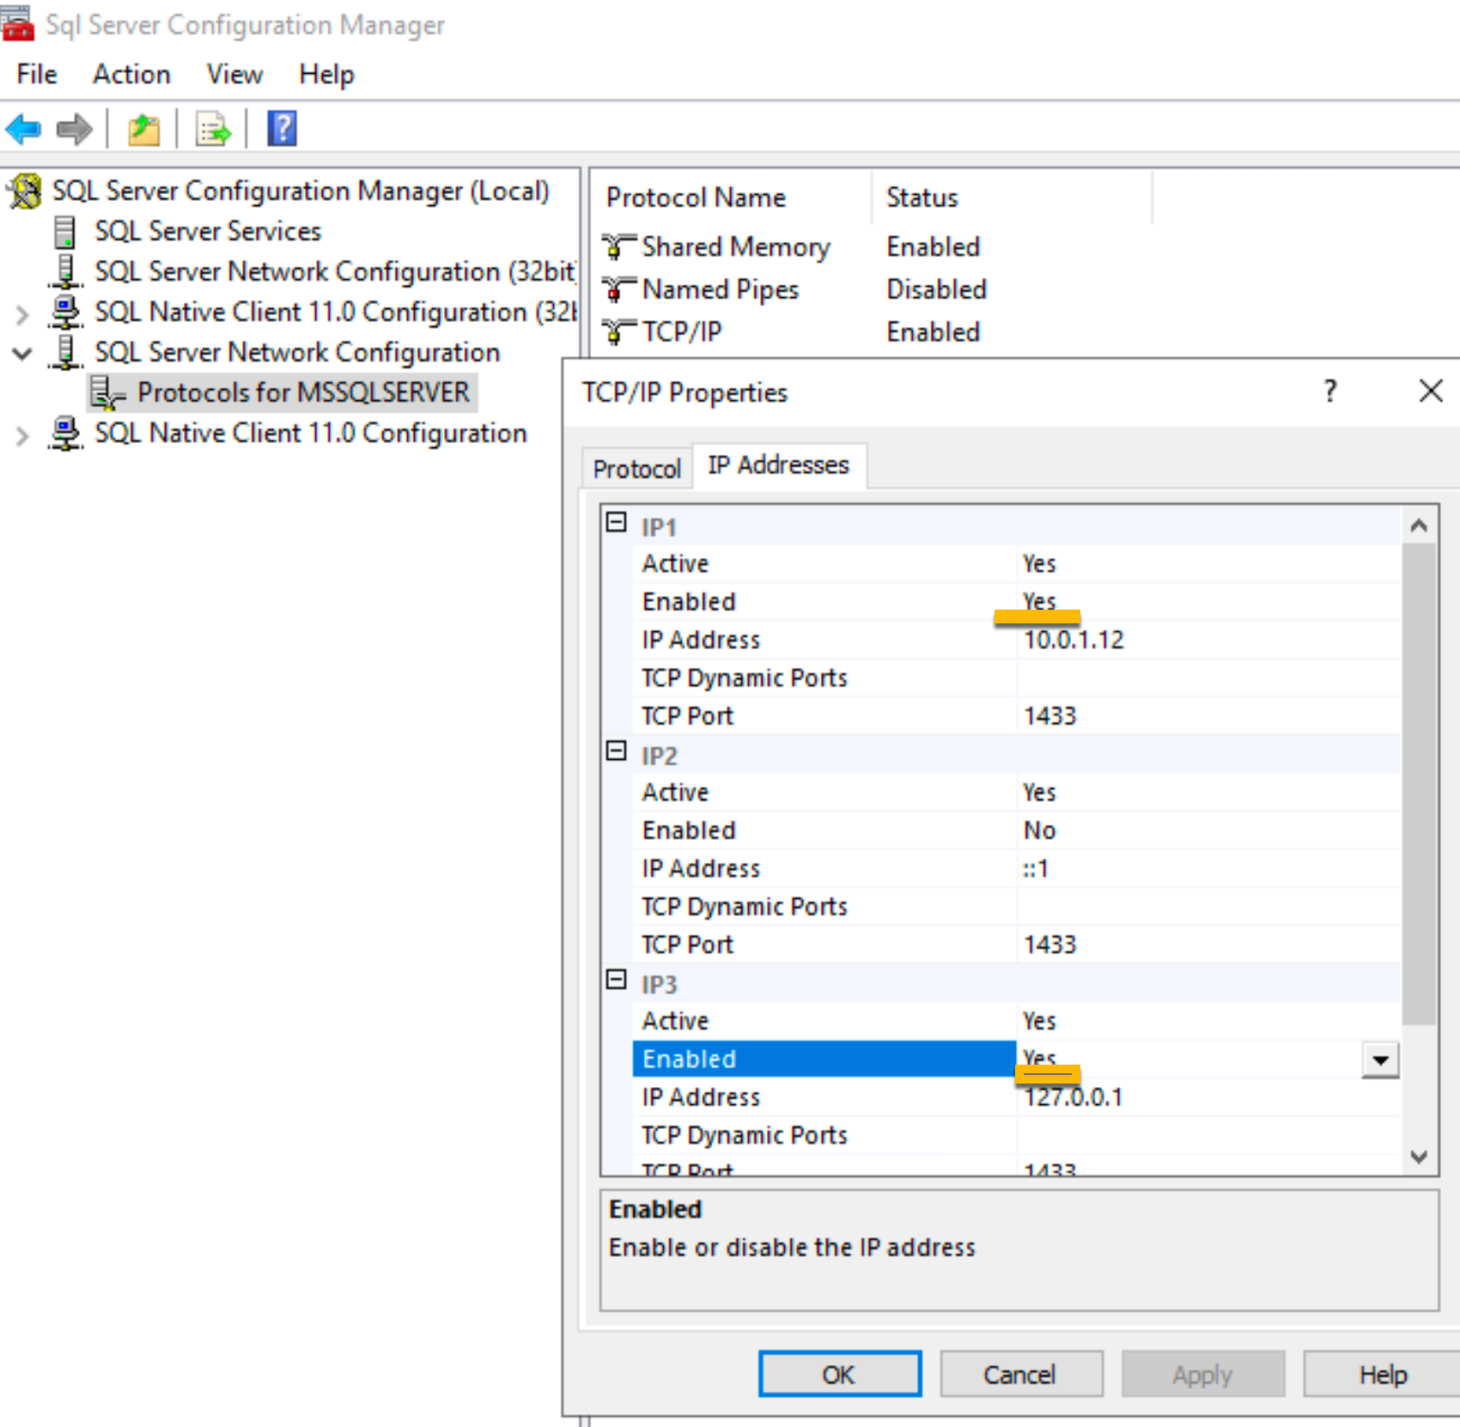Image resolution: width=1460 pixels, height=1427 pixels.
Task: Click the IP3 TCP Dynamic Ports row
Action: [1016, 1135]
